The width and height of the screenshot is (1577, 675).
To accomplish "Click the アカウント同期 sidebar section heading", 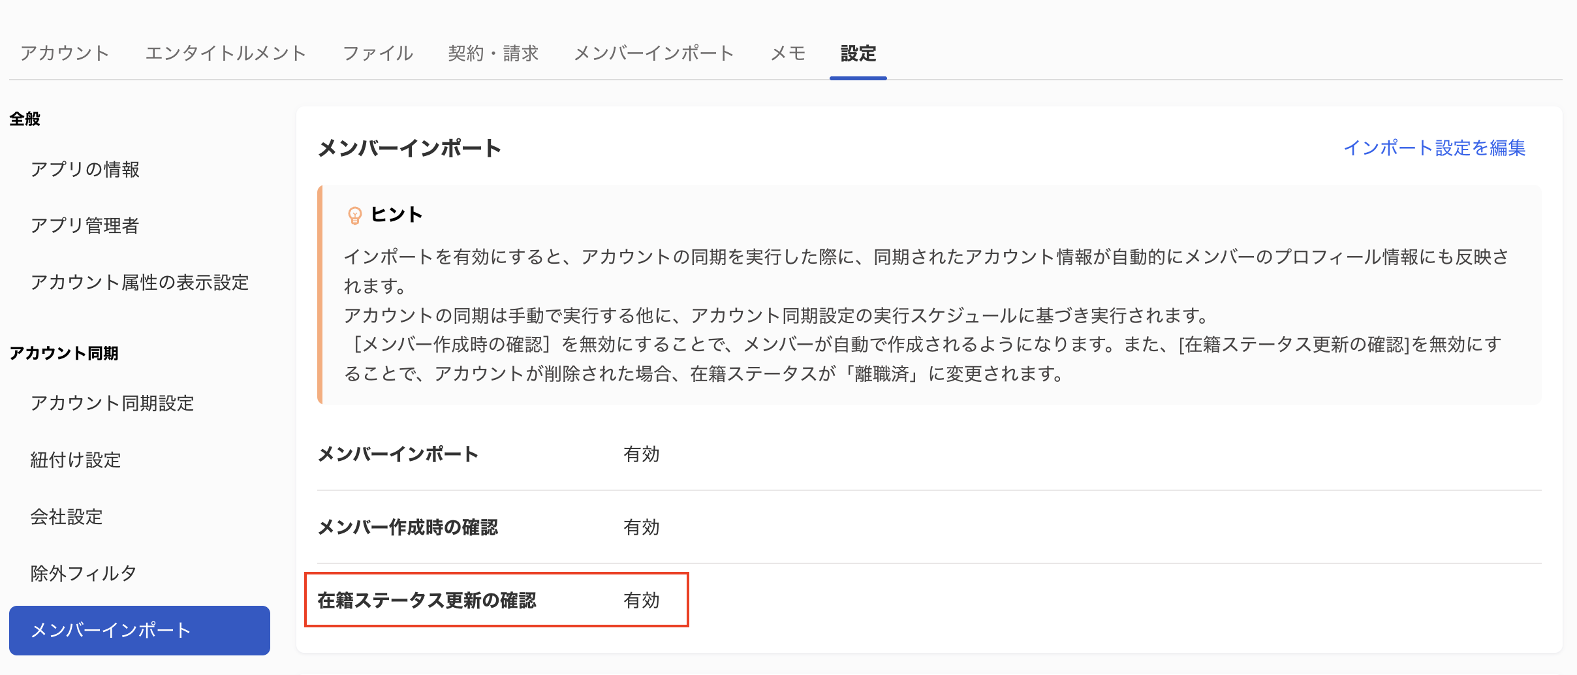I will click(x=64, y=353).
